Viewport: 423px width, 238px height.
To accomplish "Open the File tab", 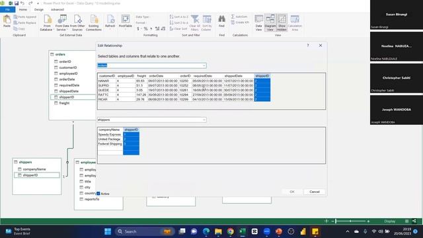I will click(7, 9).
